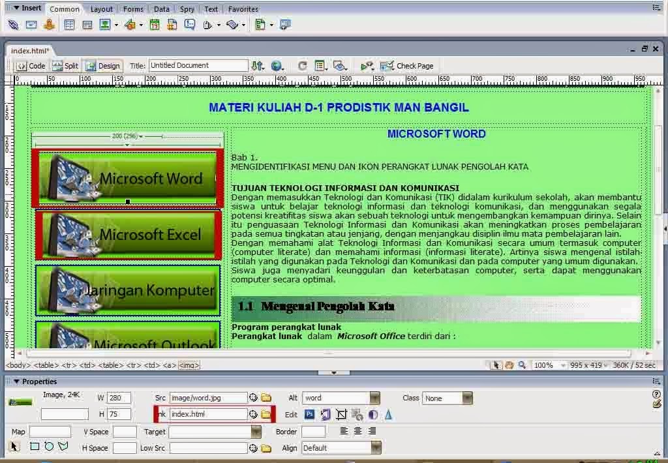668x463 pixels.
Task: Open the Text tab
Action: click(211, 9)
